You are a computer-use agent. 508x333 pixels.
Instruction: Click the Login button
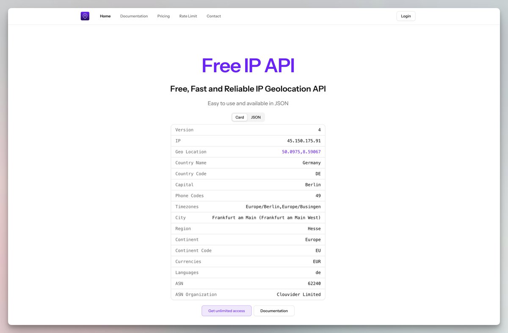pos(405,16)
